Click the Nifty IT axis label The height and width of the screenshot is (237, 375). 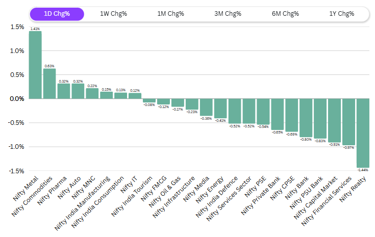click(x=129, y=185)
